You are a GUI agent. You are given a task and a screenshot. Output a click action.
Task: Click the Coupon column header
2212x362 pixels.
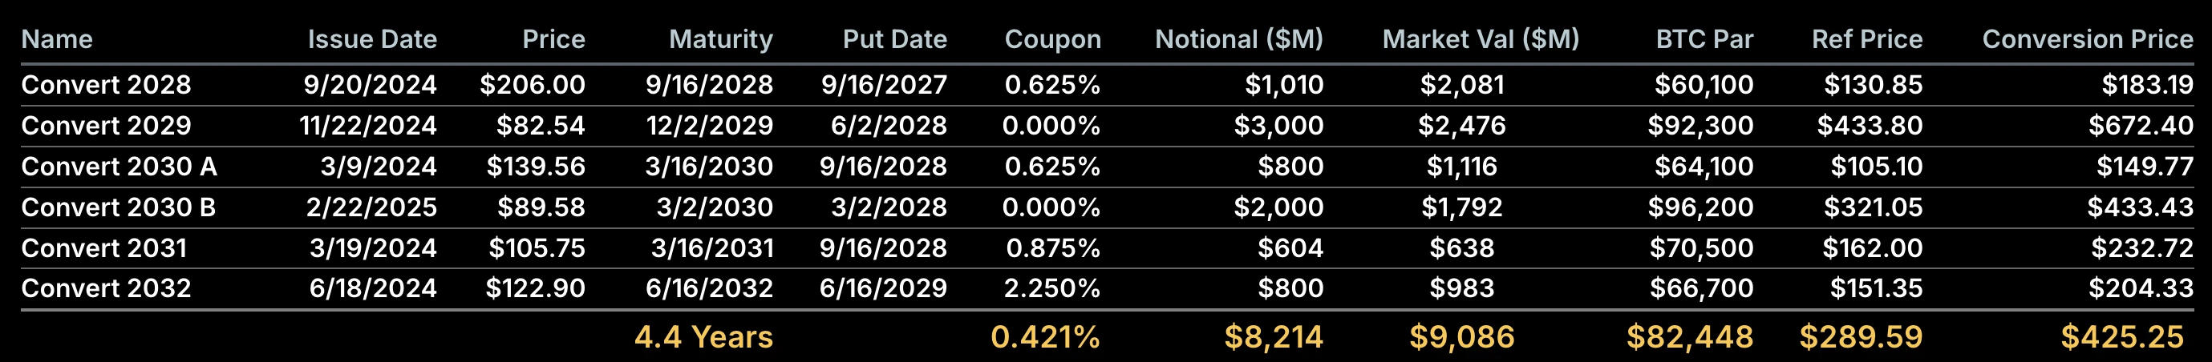point(1052,39)
